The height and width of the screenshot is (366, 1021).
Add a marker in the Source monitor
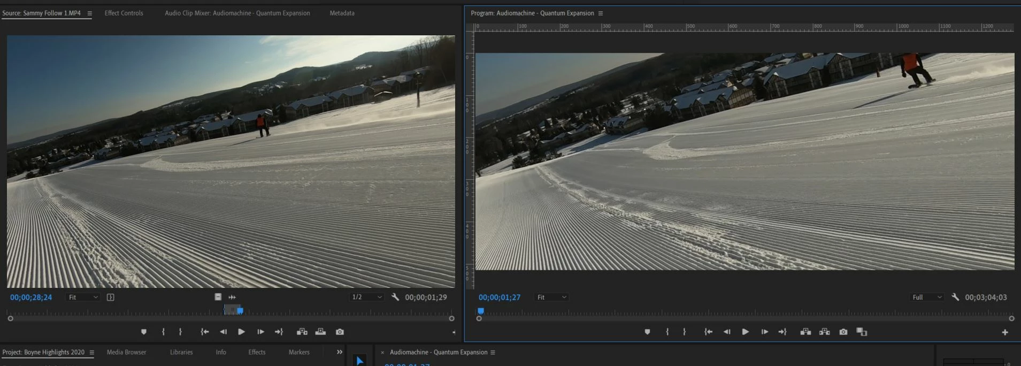[x=144, y=332]
